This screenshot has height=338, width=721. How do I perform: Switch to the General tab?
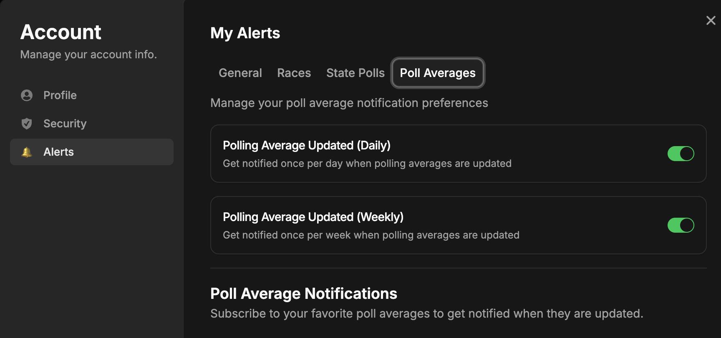240,73
